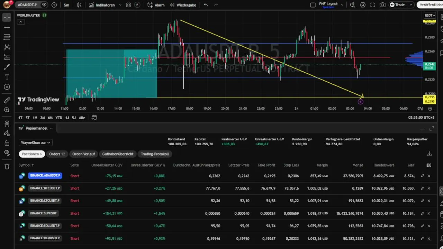Toggle the eye icon beside ADAUSDT.P
The image size is (443, 249).
(44, 5)
